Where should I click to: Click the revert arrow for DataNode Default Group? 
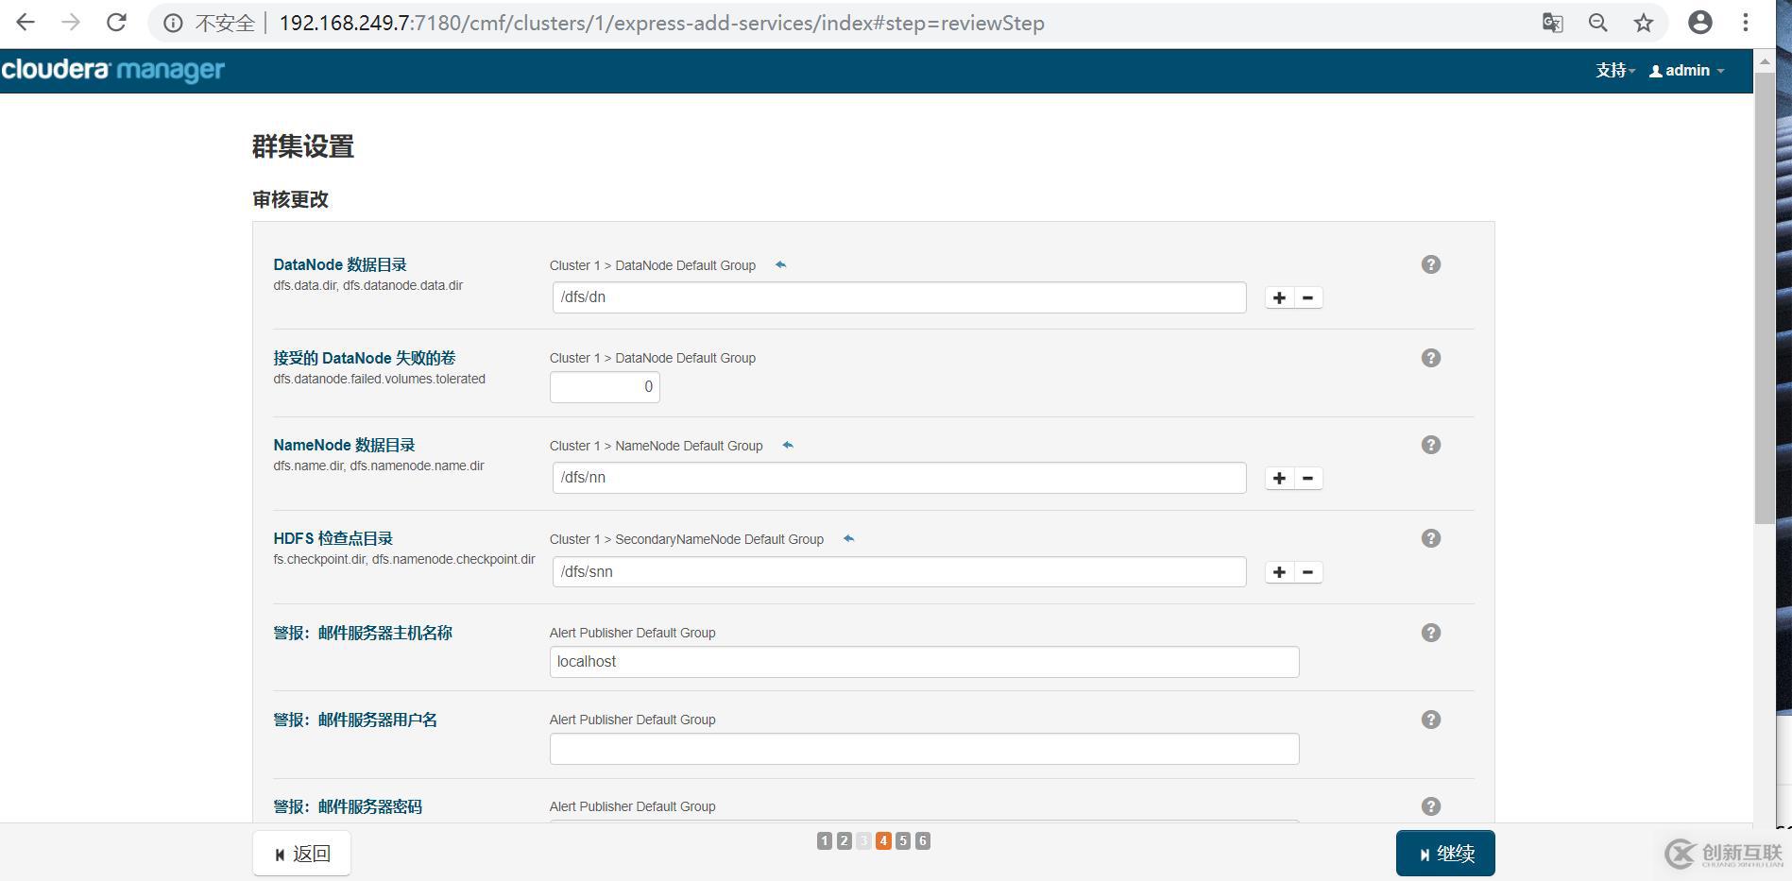(x=780, y=264)
